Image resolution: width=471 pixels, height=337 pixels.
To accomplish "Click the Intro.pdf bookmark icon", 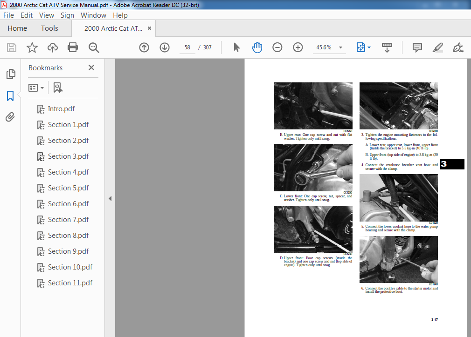I will click(x=41, y=109).
